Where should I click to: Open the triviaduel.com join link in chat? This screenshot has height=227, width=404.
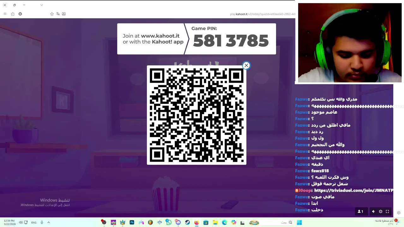point(354,190)
